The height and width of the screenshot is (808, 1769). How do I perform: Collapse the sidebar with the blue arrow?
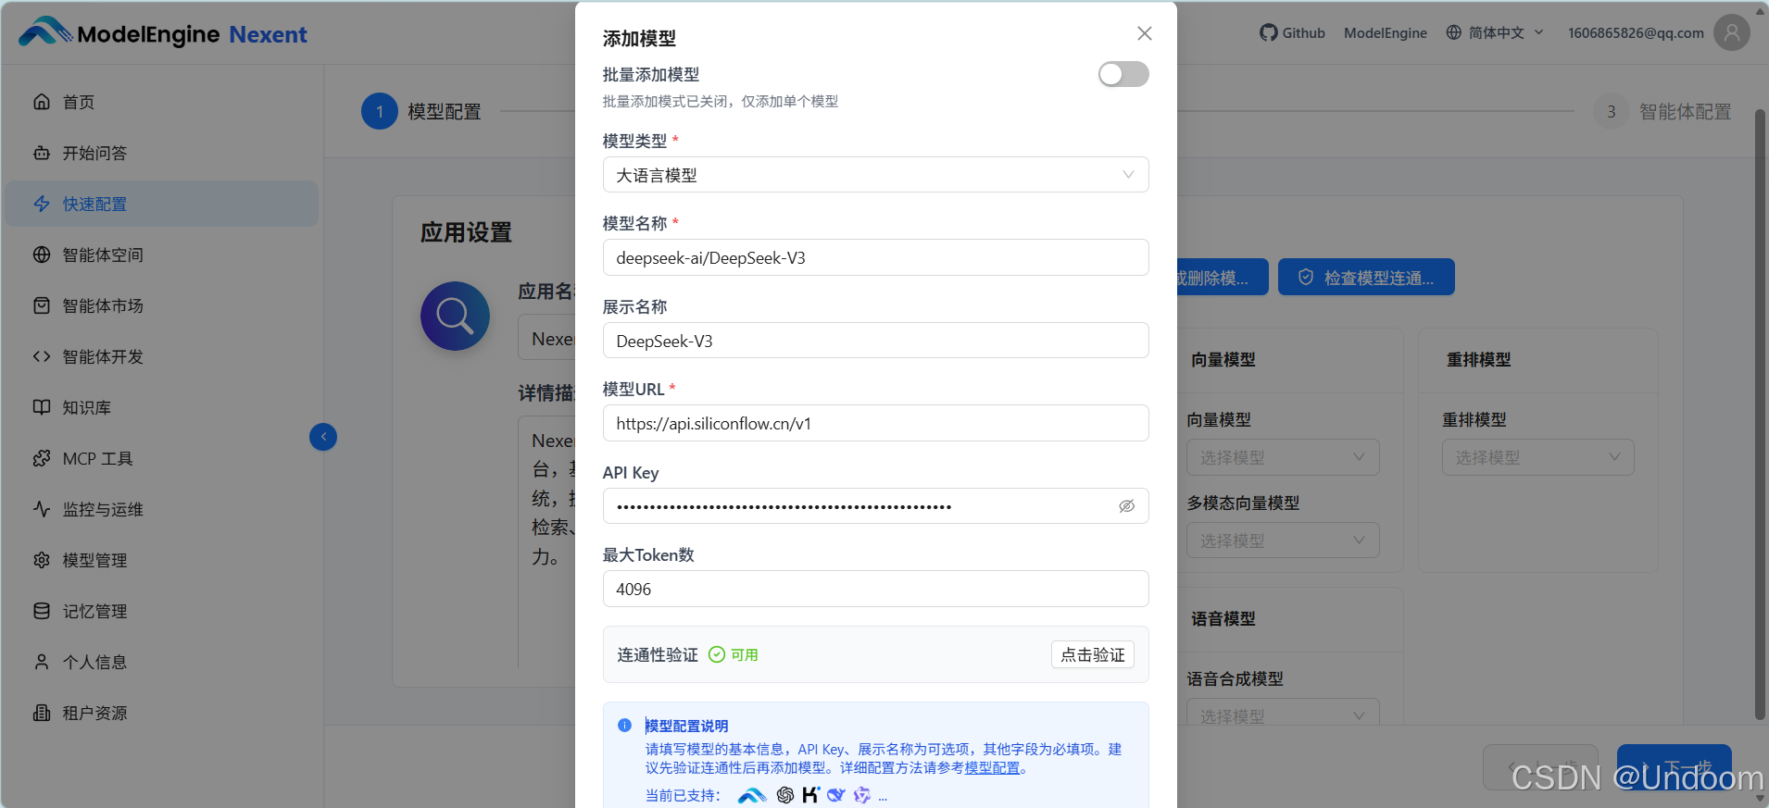coord(323,437)
